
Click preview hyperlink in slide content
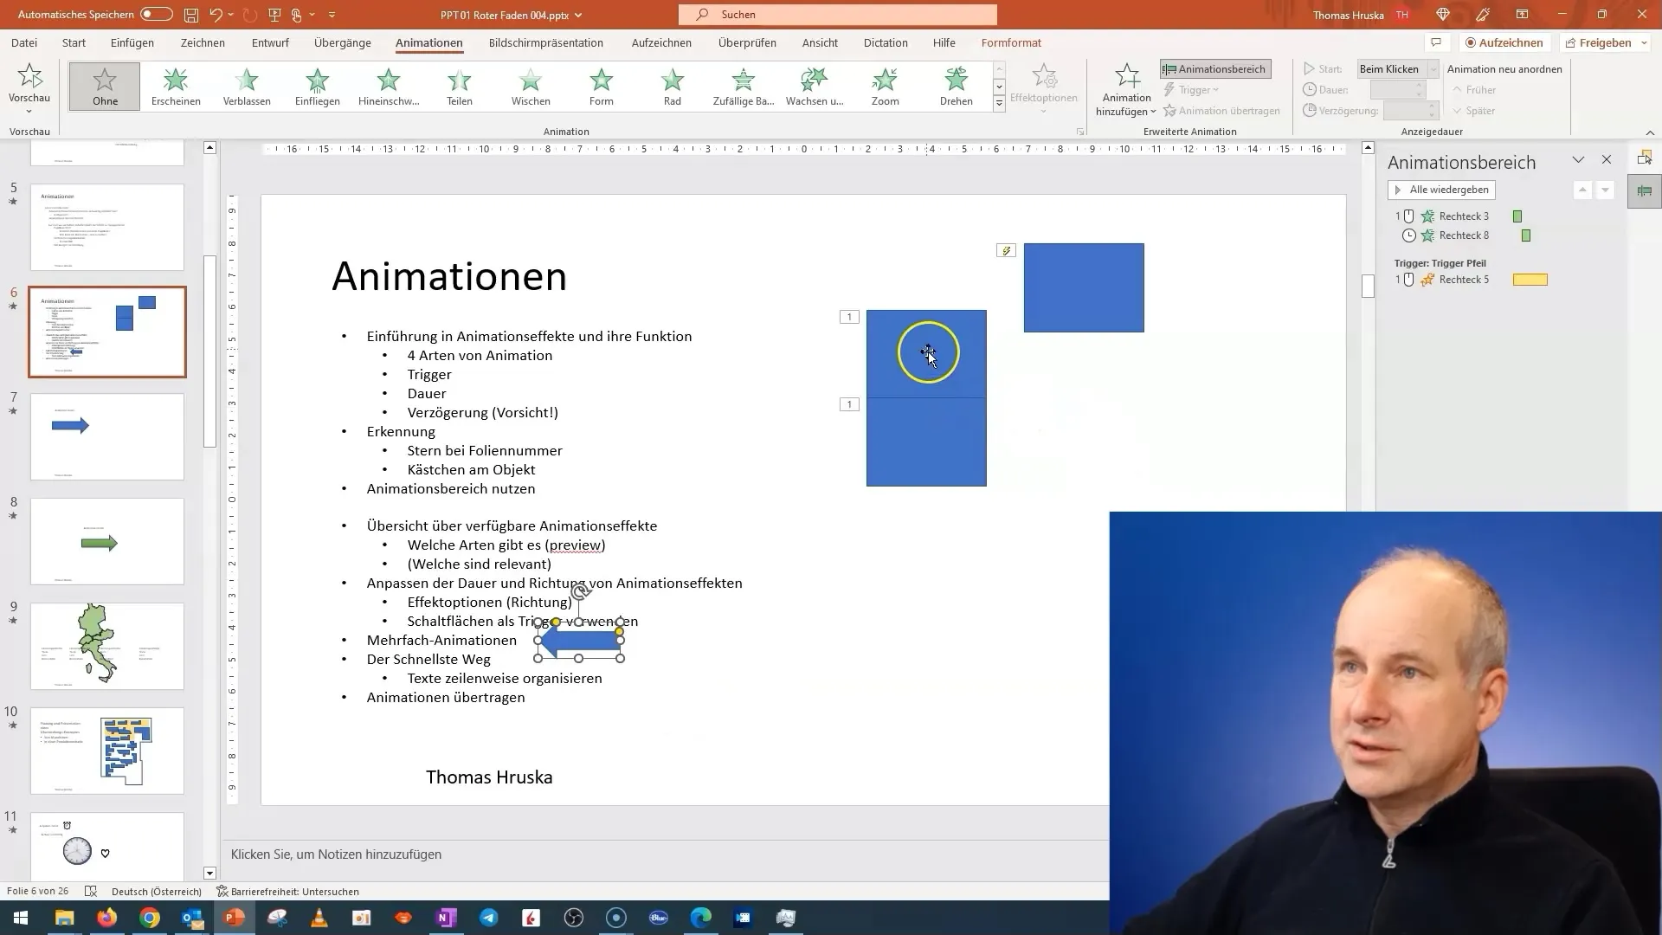[576, 545]
